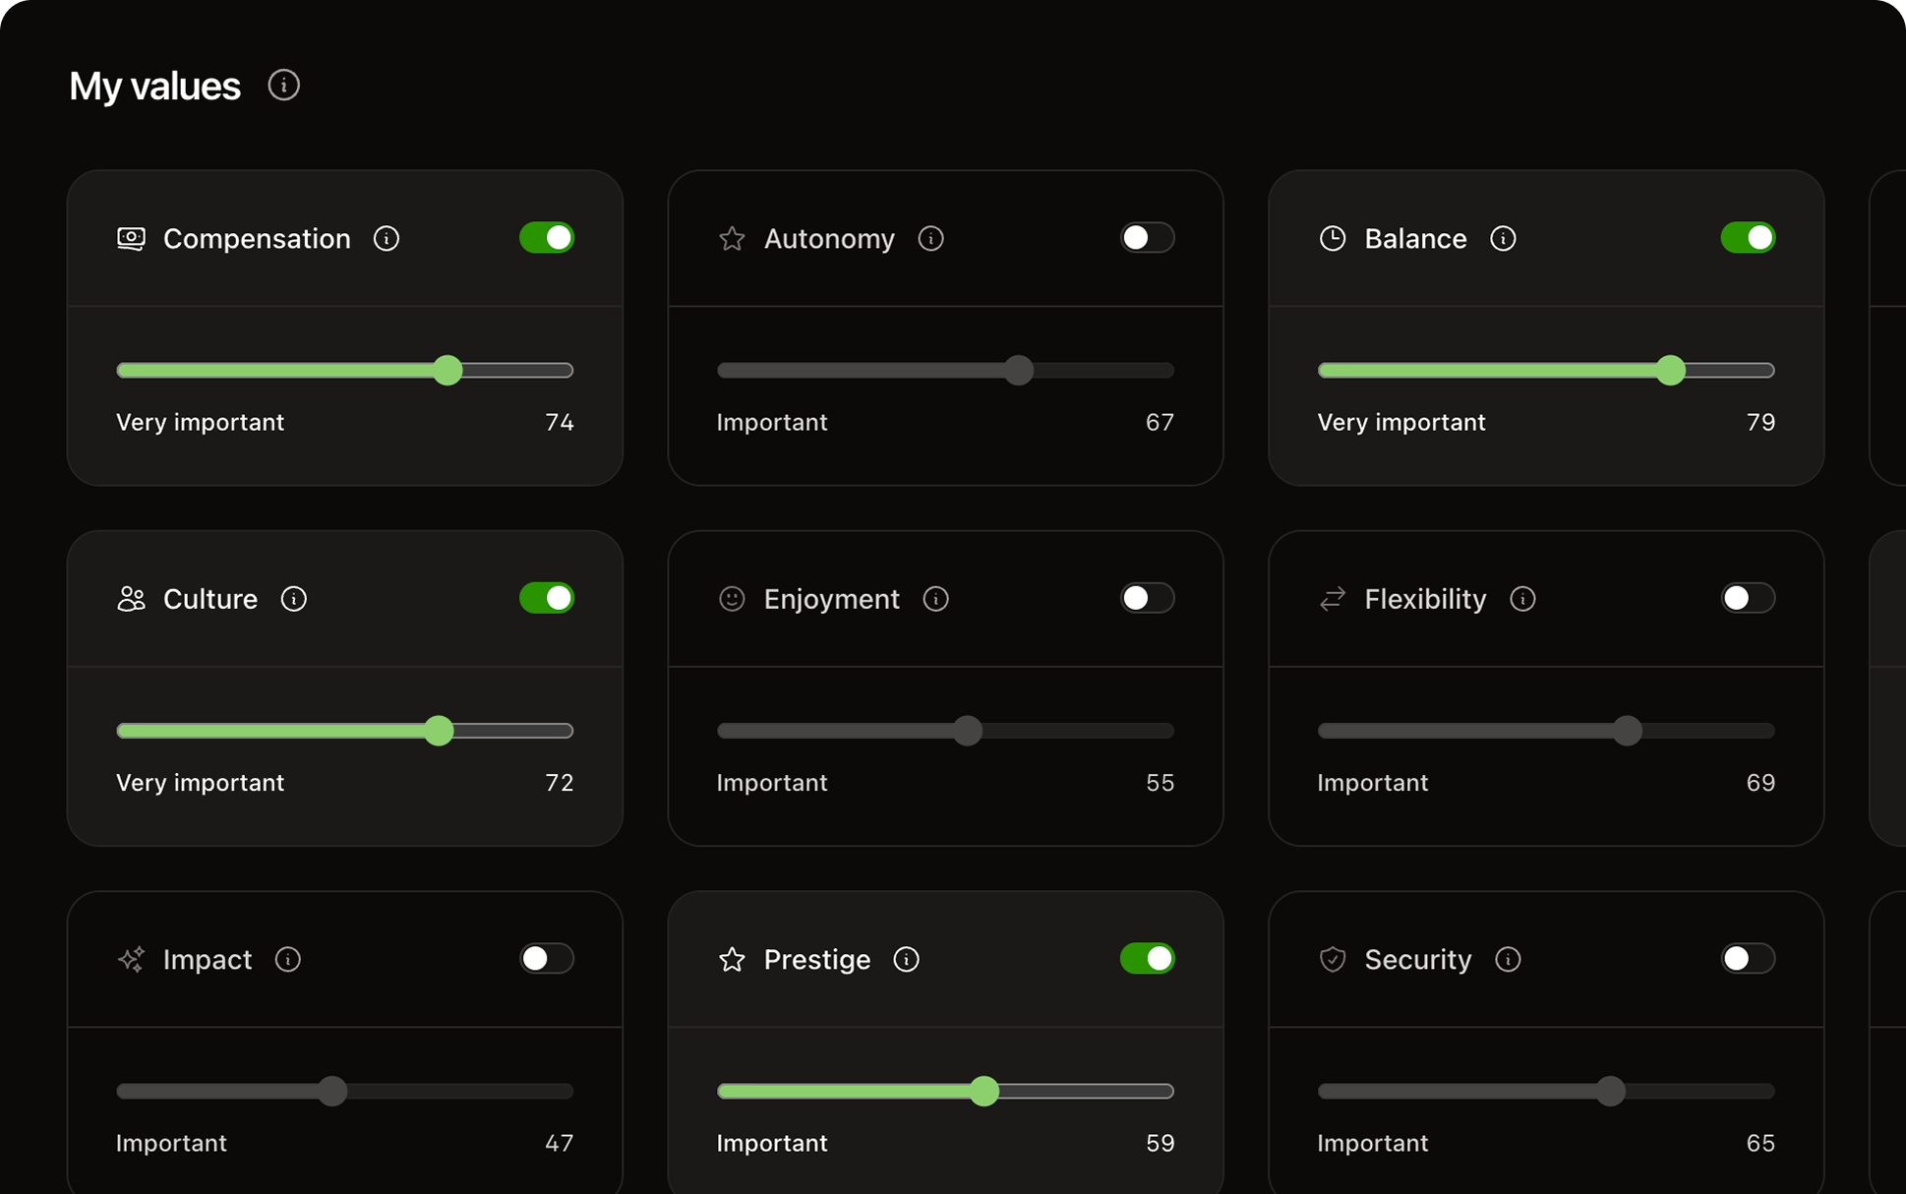Click the arrows icon beside Flexibility

click(x=1333, y=598)
